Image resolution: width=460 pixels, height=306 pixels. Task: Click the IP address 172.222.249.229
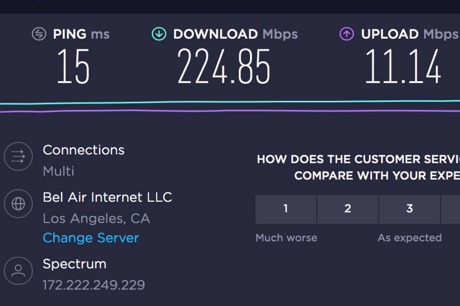tap(94, 285)
